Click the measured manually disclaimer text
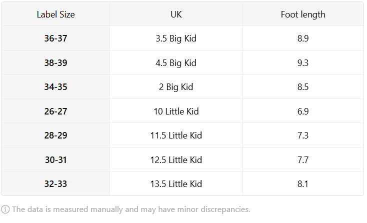The width and height of the screenshot is (367, 223). coord(131,209)
